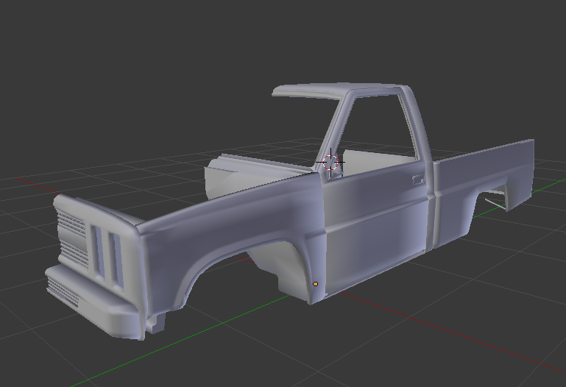
Task: Click the orange object origin dot
Action: (x=316, y=284)
